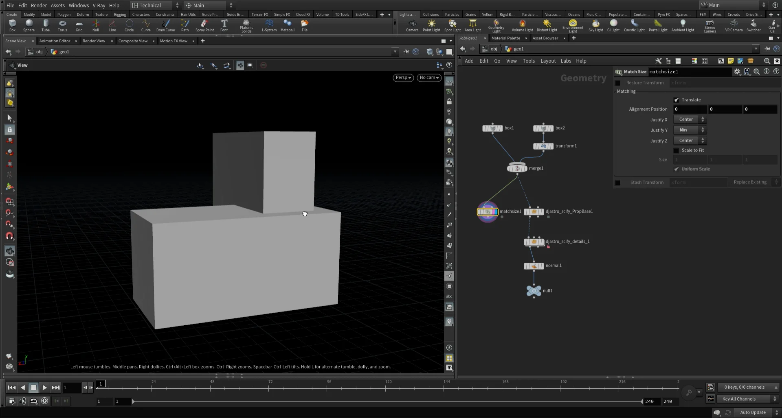Image resolution: width=782 pixels, height=418 pixels.
Task: Click the Auto Update button
Action: [x=753, y=412]
